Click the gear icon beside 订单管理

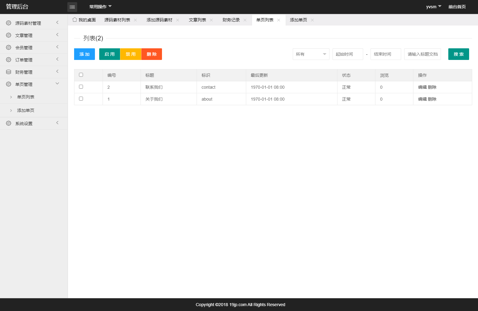9,60
